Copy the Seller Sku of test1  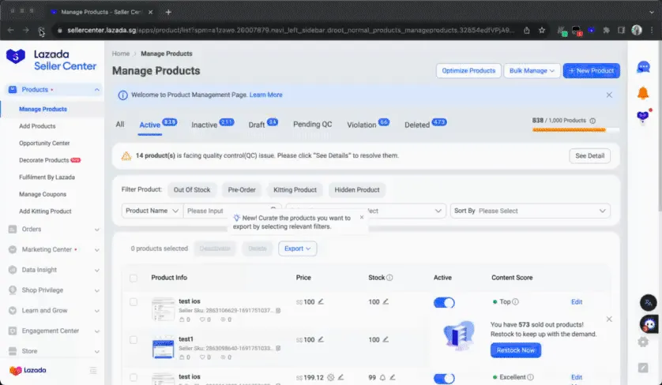tap(278, 348)
